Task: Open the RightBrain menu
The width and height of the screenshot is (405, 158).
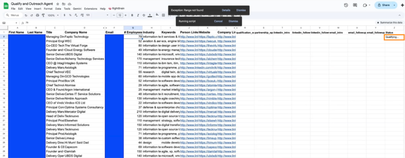Action: tap(116, 8)
